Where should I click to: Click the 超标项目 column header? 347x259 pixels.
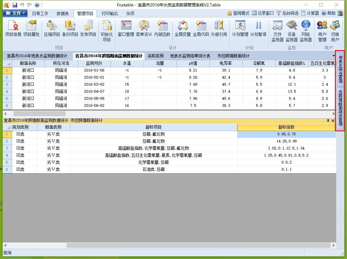(x=153, y=127)
